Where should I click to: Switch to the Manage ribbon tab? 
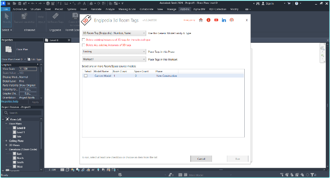[x=171, y=9]
